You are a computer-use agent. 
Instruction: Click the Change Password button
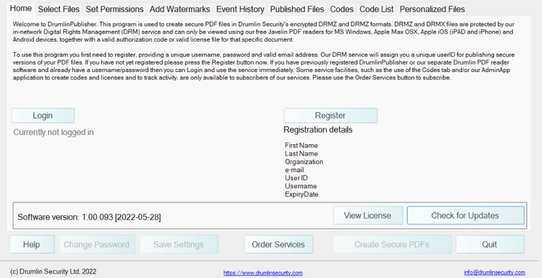(x=97, y=244)
